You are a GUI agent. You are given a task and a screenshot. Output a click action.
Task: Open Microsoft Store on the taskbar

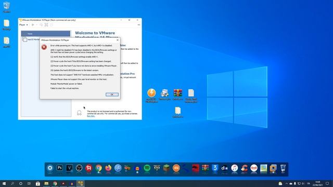[38, 183]
